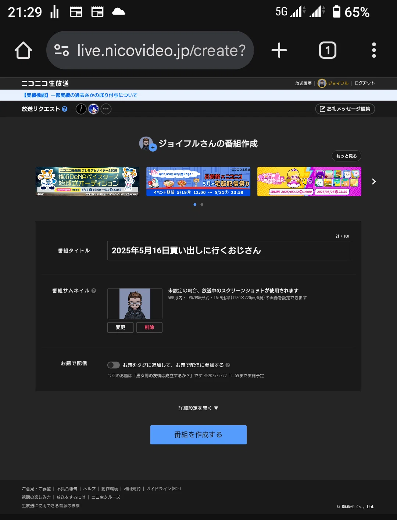Viewport: 397px width, 520px height.
Task: Open お礼メッセージ編集 button
Action: 345,109
